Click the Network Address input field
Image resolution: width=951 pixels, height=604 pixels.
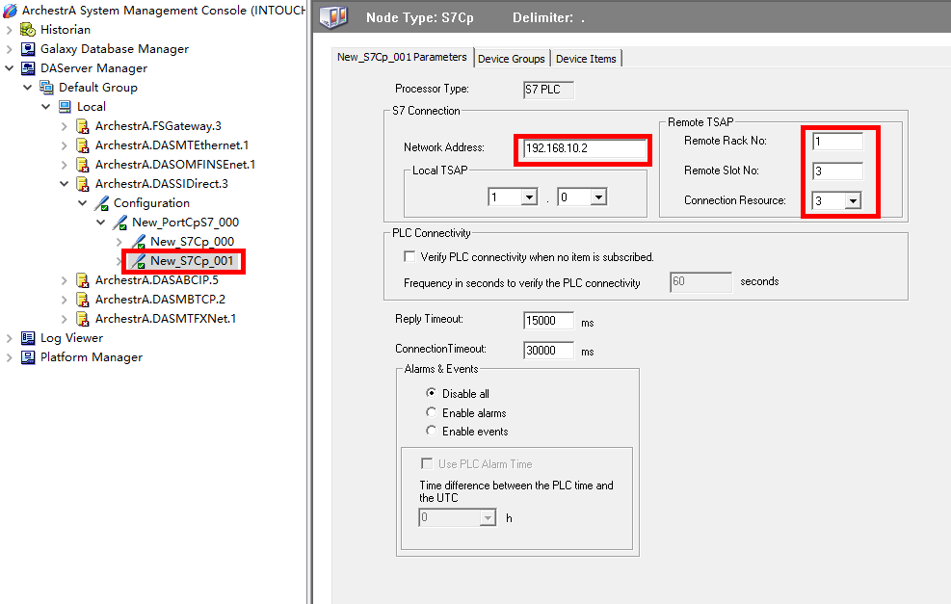(585, 148)
